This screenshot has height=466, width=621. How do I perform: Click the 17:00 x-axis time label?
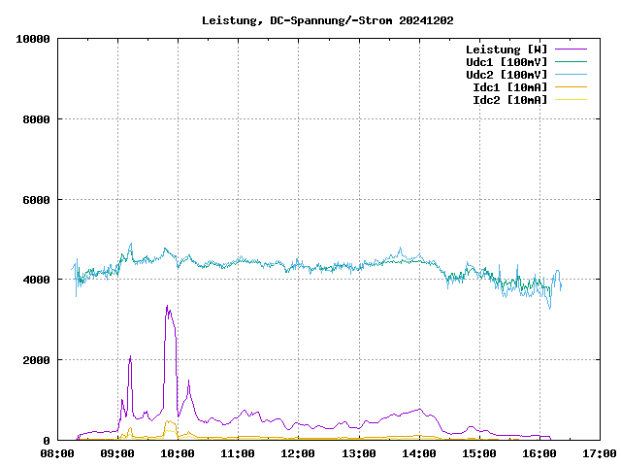(599, 453)
